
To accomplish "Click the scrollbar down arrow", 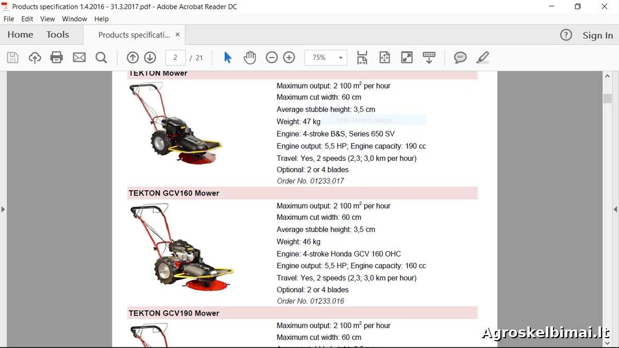I will pos(607,342).
